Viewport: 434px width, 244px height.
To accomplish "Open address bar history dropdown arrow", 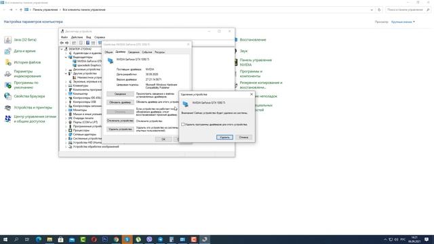I will pyautogui.click(x=372, y=9).
